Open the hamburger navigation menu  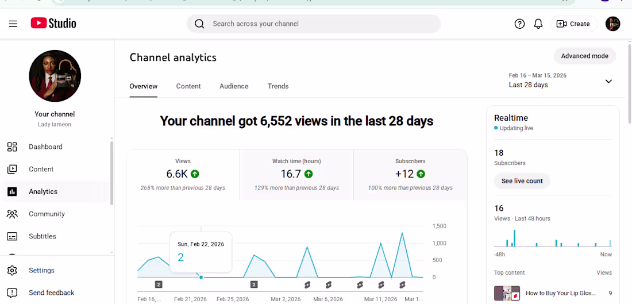[13, 24]
